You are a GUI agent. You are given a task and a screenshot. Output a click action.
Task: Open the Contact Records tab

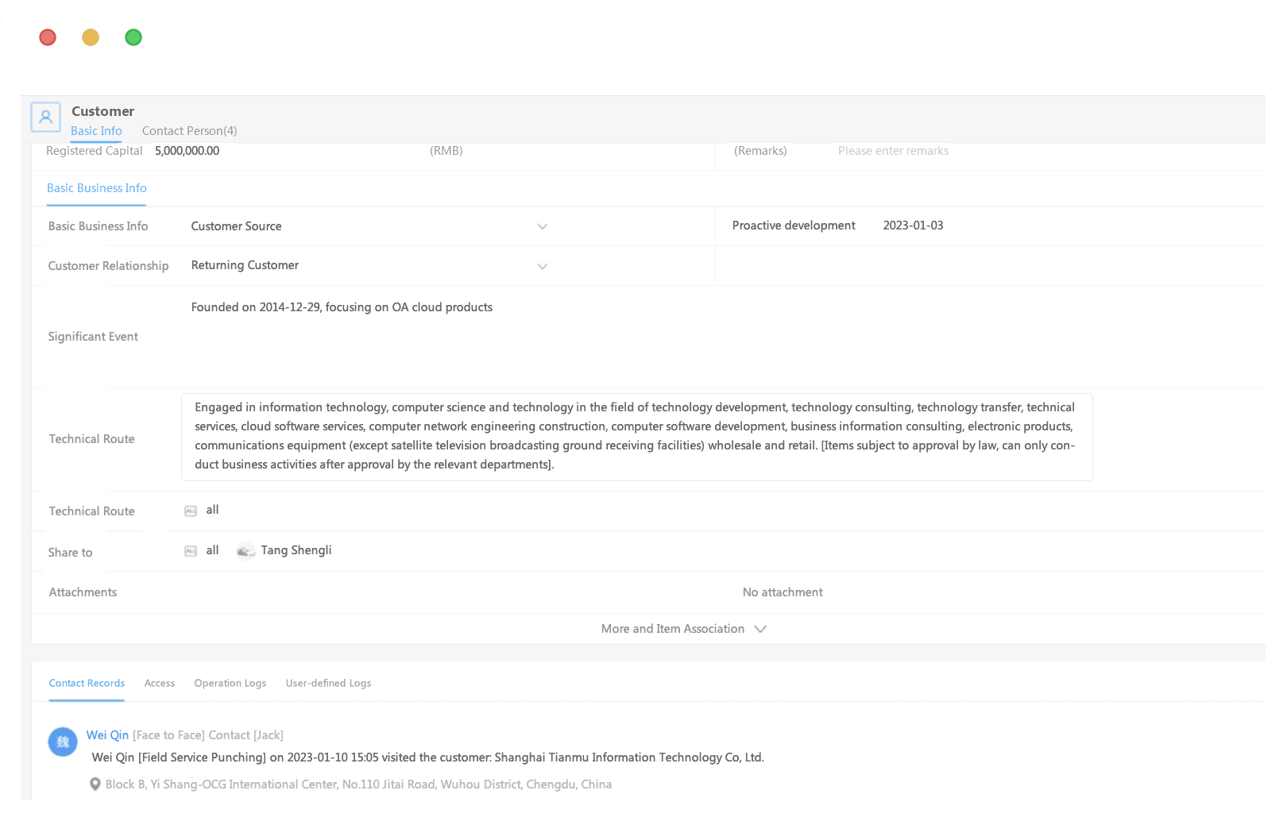pos(87,683)
